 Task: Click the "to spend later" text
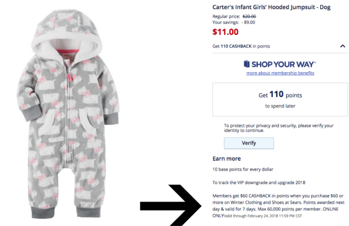pos(280,106)
